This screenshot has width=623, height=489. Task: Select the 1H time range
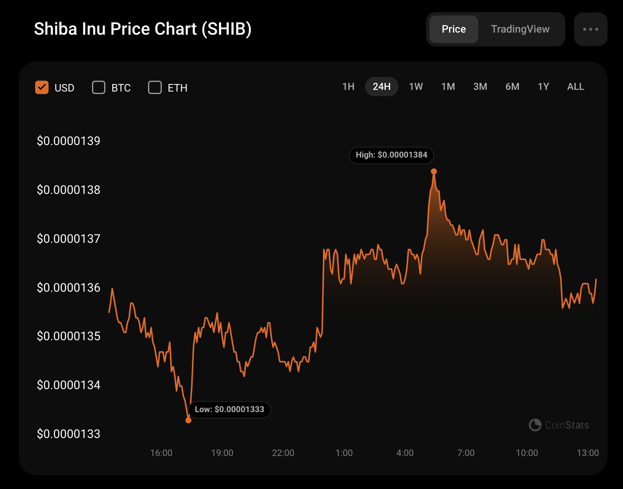pyautogui.click(x=348, y=87)
